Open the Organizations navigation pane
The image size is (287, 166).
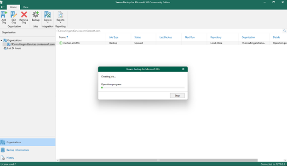point(28,142)
